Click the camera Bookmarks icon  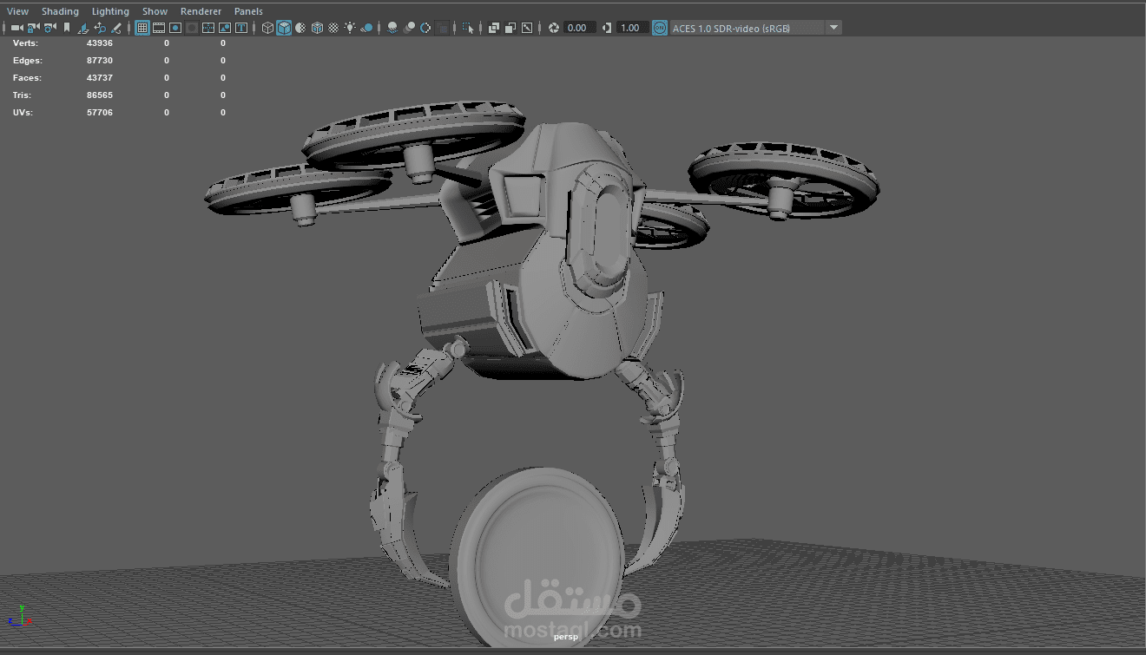pos(67,28)
